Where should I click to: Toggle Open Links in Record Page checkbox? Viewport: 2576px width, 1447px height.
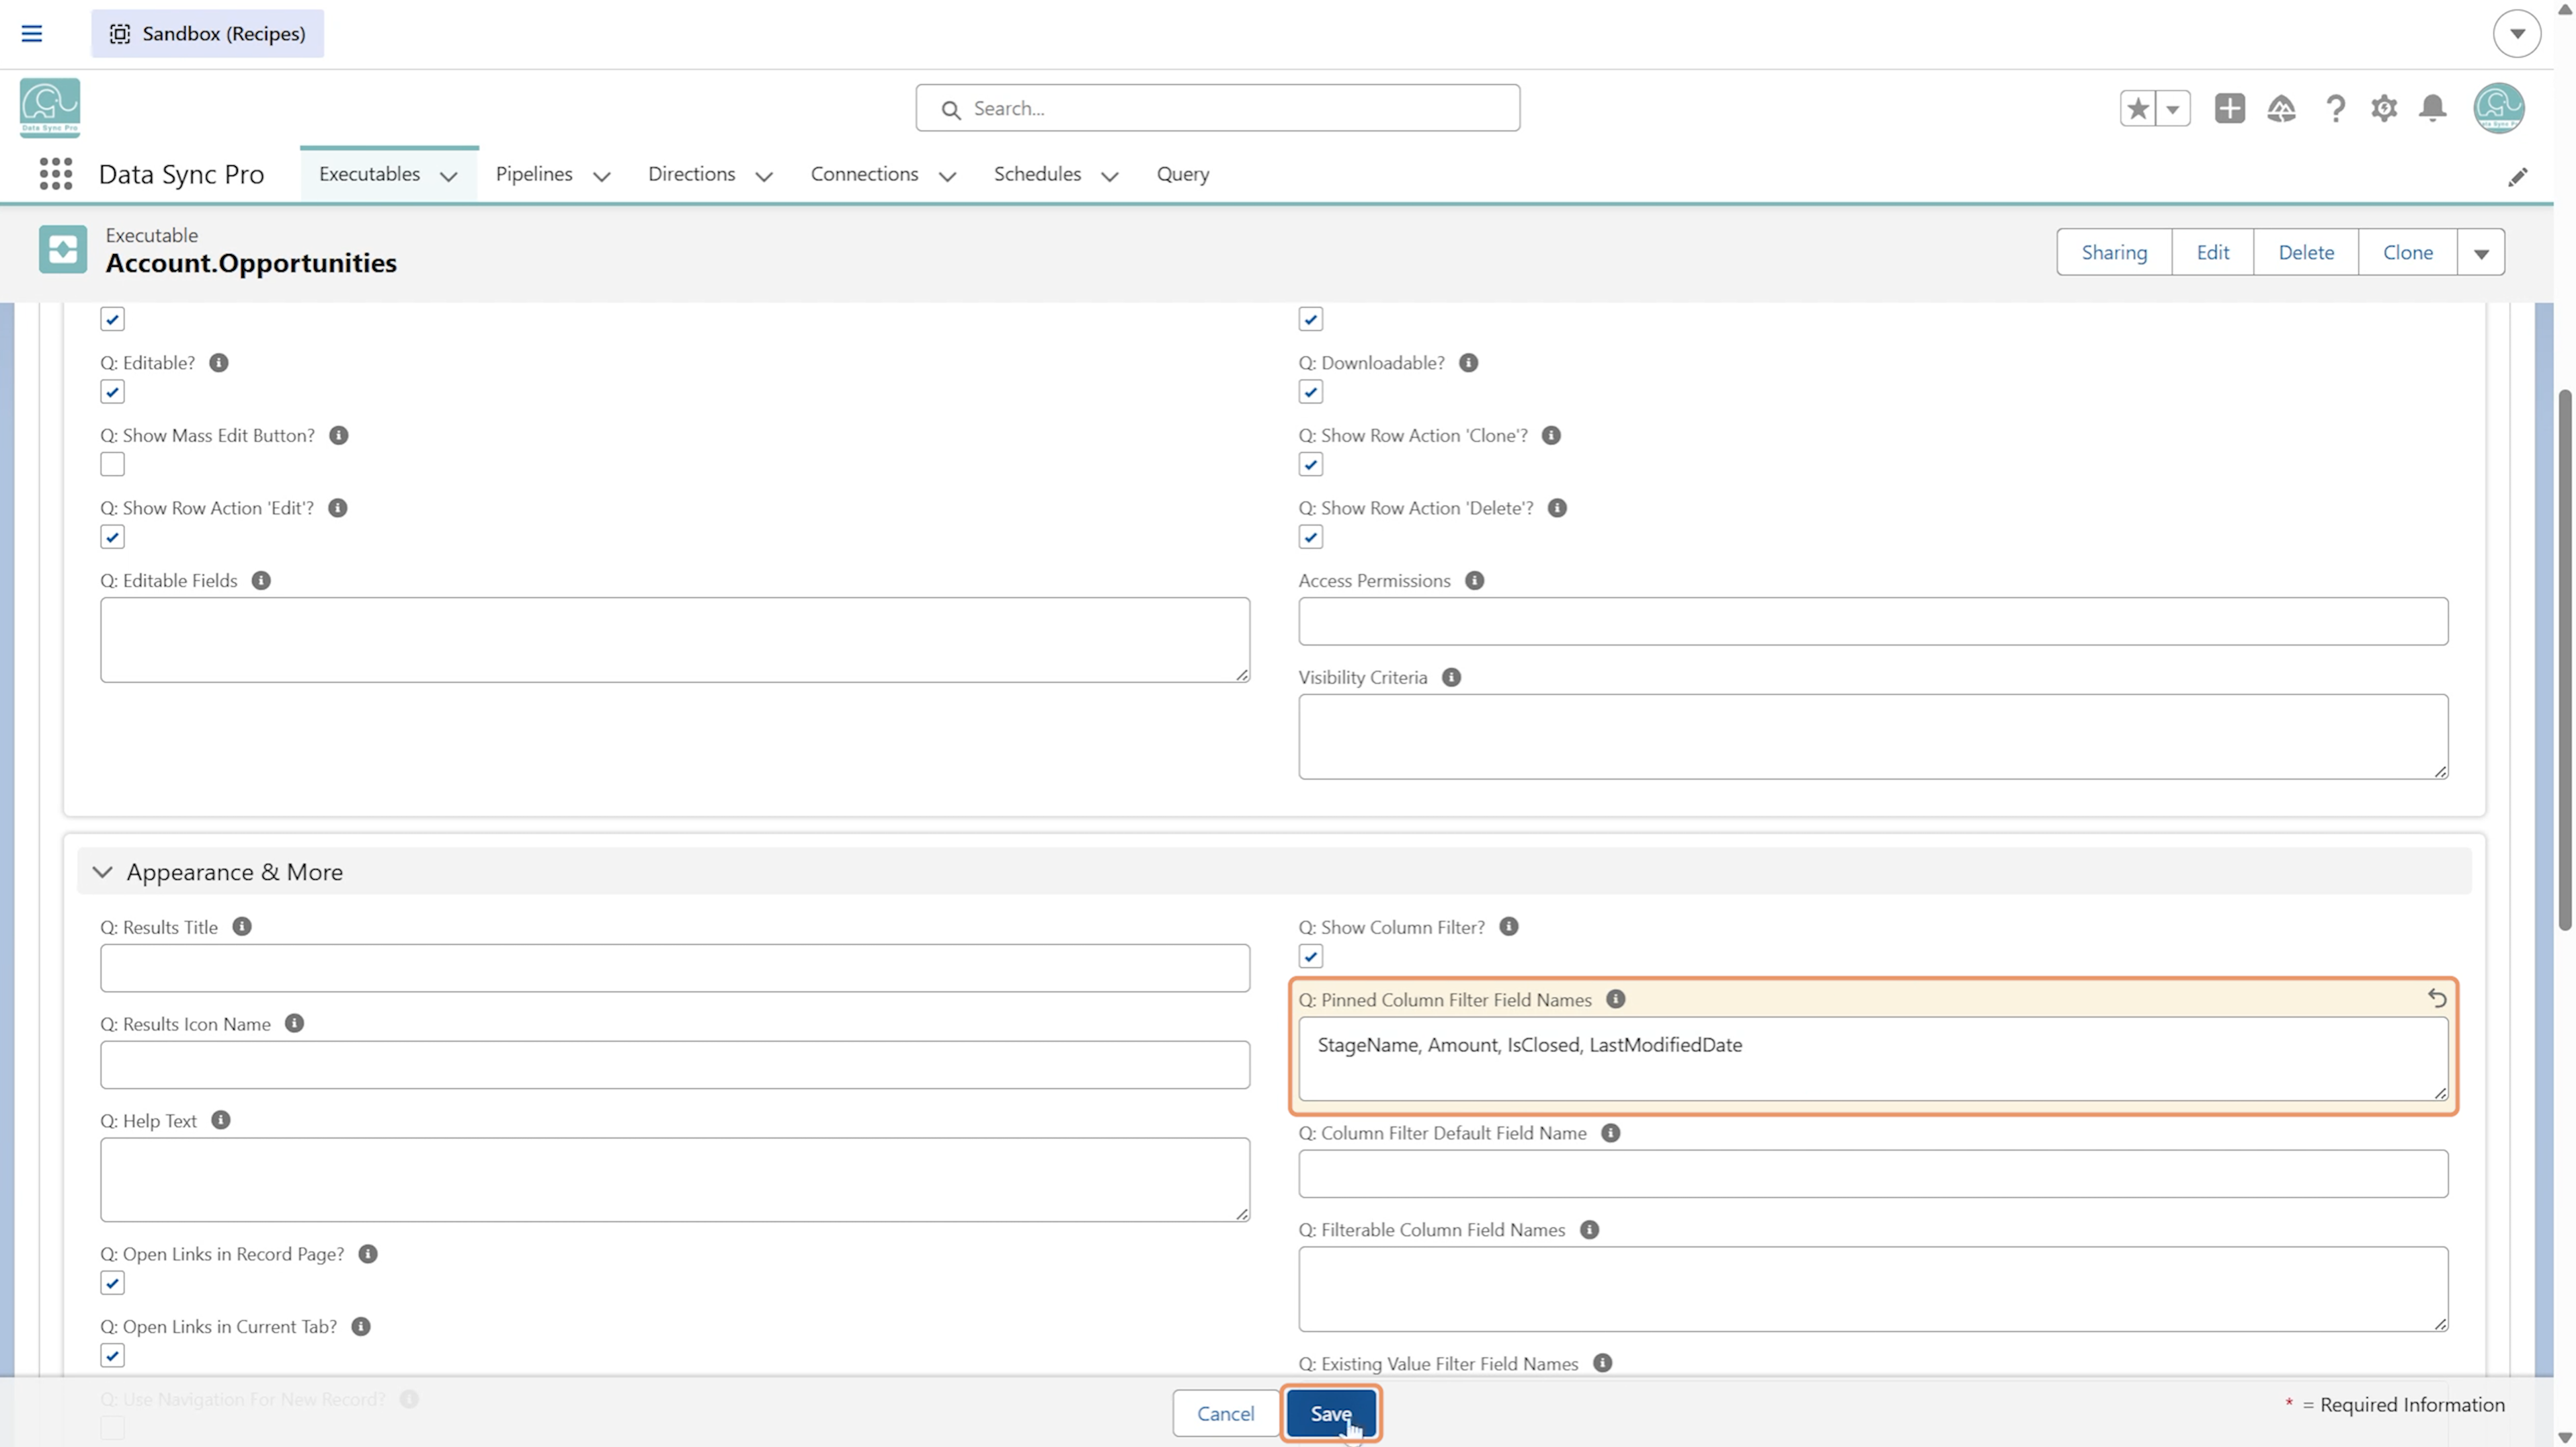pos(112,1283)
